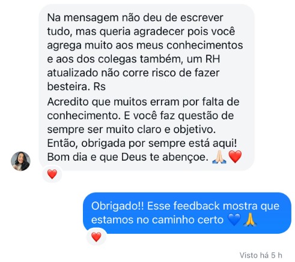Select red heart emoji ending gray message
This screenshot has height=262, width=295.
point(235,157)
